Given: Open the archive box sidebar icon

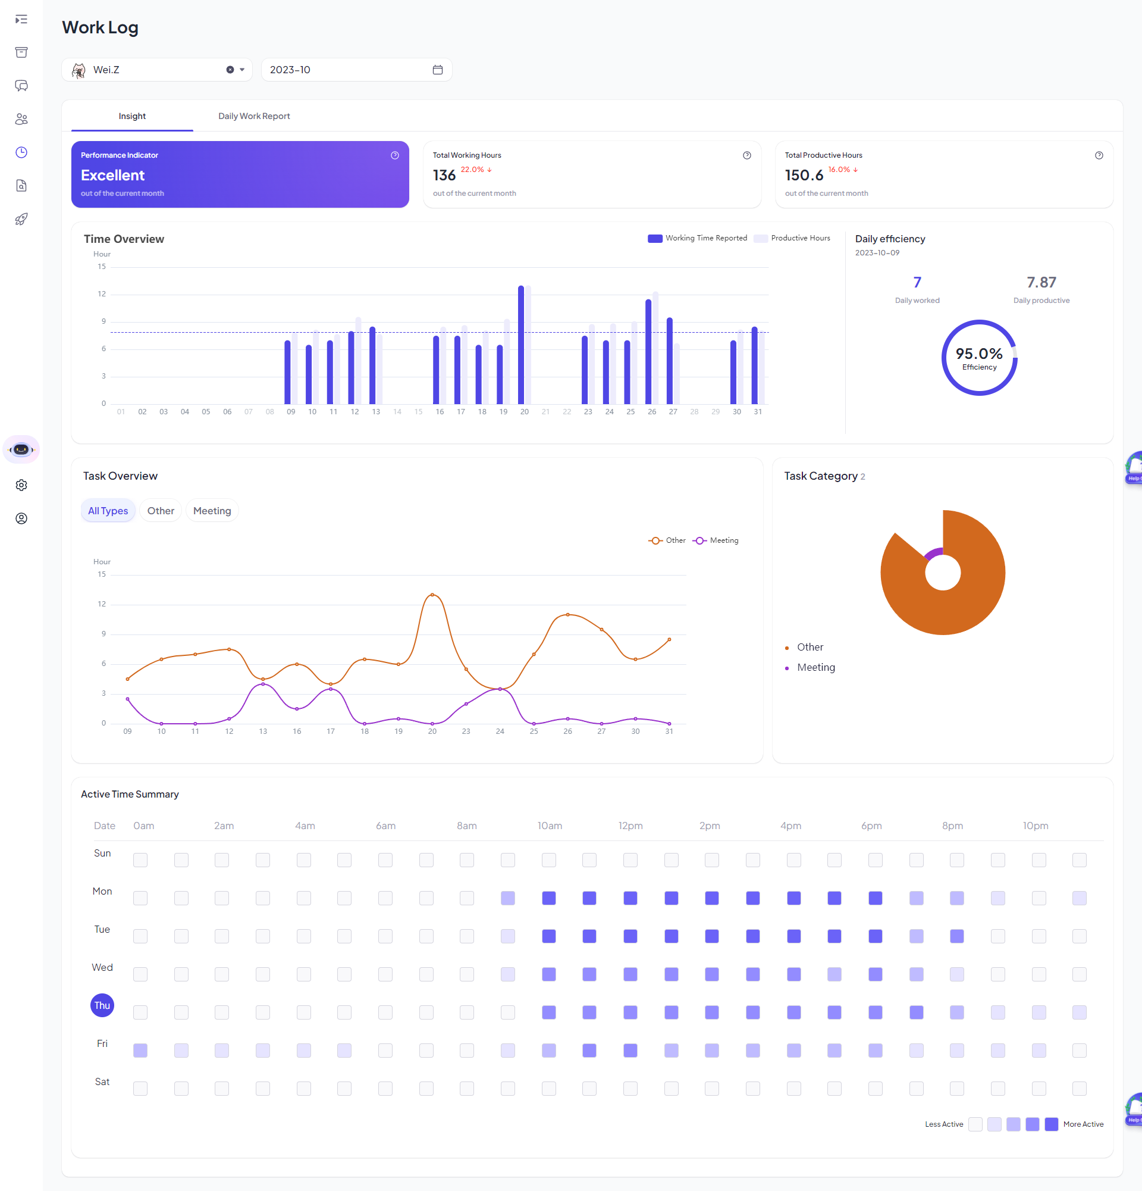Looking at the screenshot, I should (21, 52).
